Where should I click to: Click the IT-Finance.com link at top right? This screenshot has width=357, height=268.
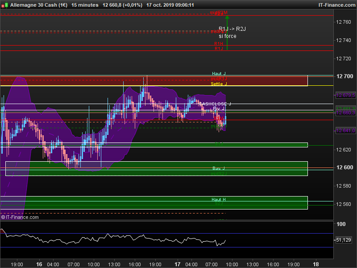pos(337,5)
